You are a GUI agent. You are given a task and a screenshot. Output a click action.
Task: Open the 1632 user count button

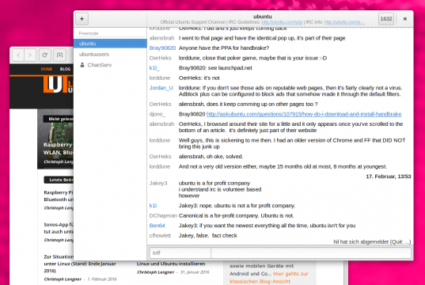pyautogui.click(x=386, y=19)
